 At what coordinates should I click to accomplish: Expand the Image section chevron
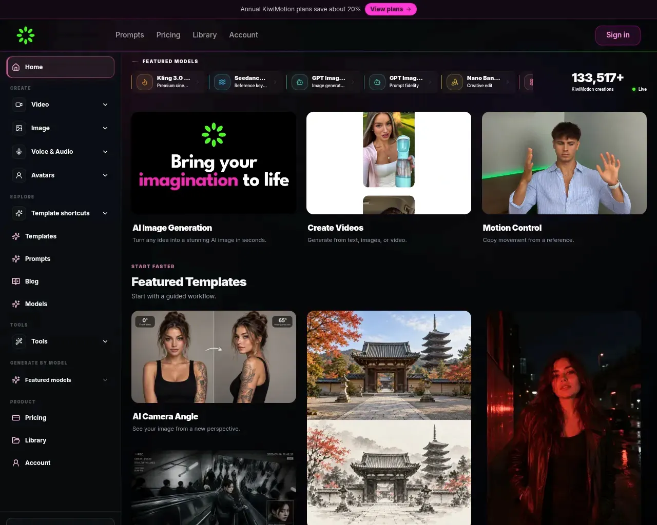[105, 128]
